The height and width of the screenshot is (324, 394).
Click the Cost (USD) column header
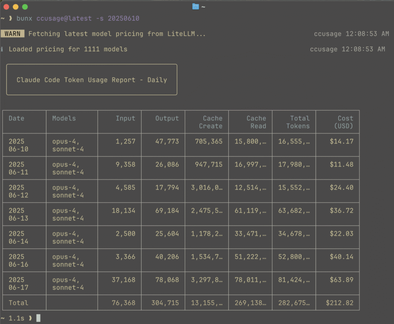pos(343,122)
